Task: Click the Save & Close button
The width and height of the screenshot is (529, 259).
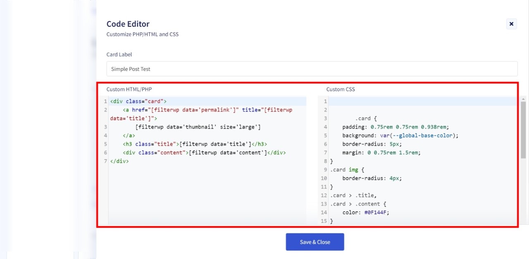Action: click(315, 242)
